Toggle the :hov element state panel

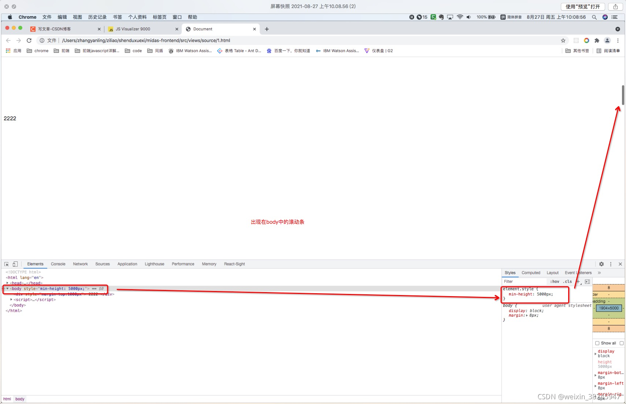(x=555, y=282)
